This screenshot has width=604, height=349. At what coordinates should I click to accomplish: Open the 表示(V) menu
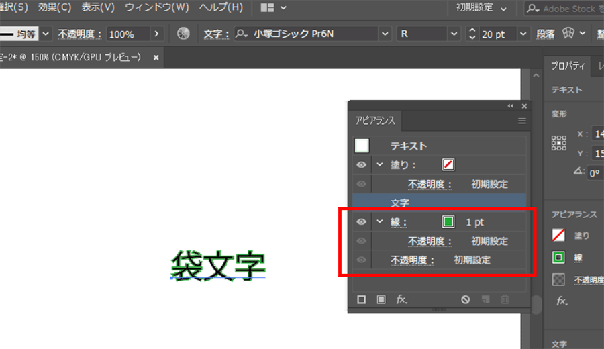pyautogui.click(x=98, y=7)
